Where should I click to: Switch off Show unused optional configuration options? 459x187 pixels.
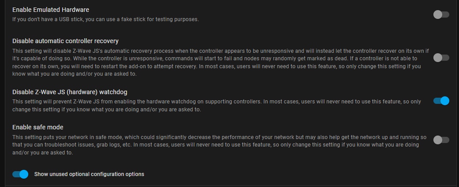tap(20, 174)
